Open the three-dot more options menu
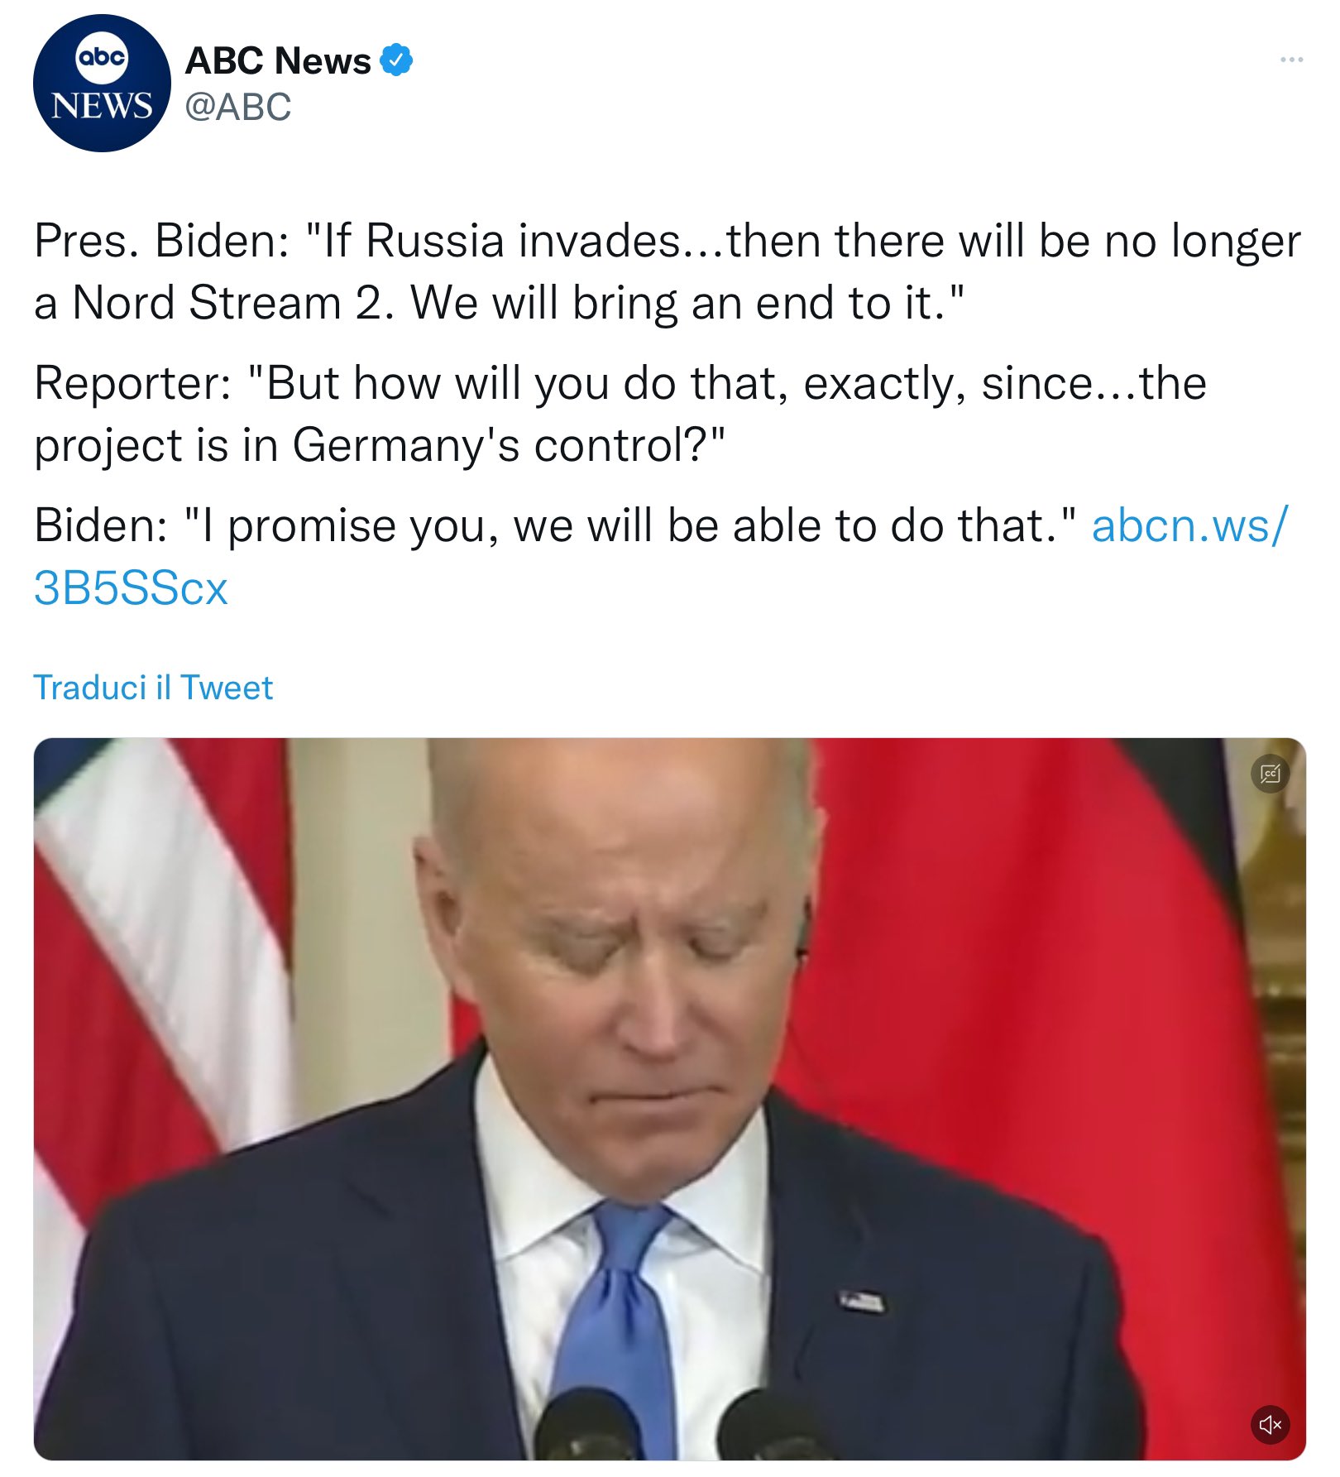 click(1291, 60)
